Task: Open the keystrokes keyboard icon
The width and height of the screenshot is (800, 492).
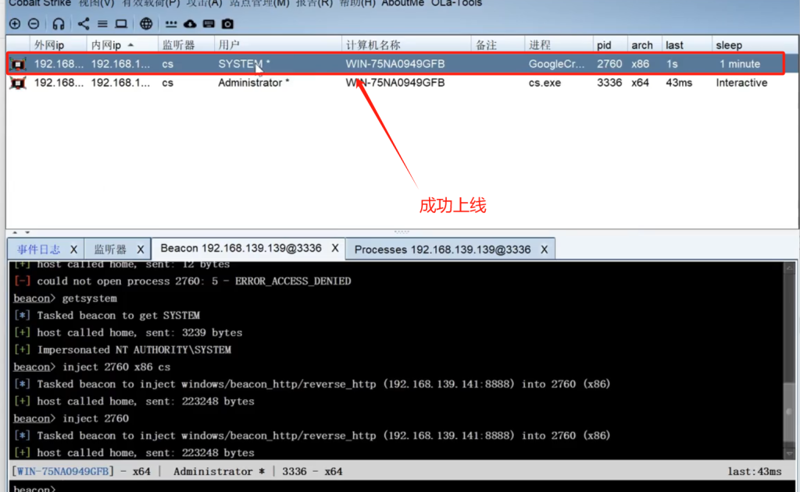Action: click(209, 23)
